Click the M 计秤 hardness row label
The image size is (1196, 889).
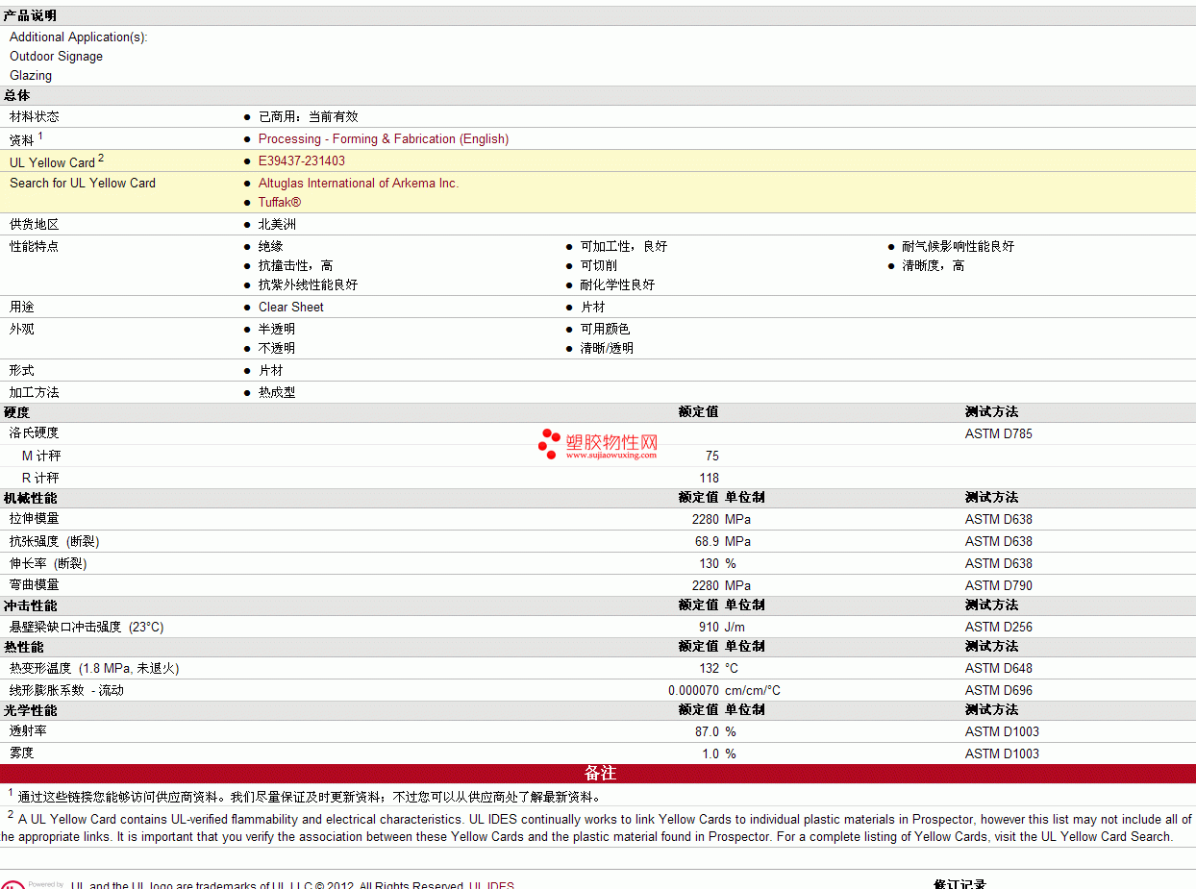[x=41, y=457]
